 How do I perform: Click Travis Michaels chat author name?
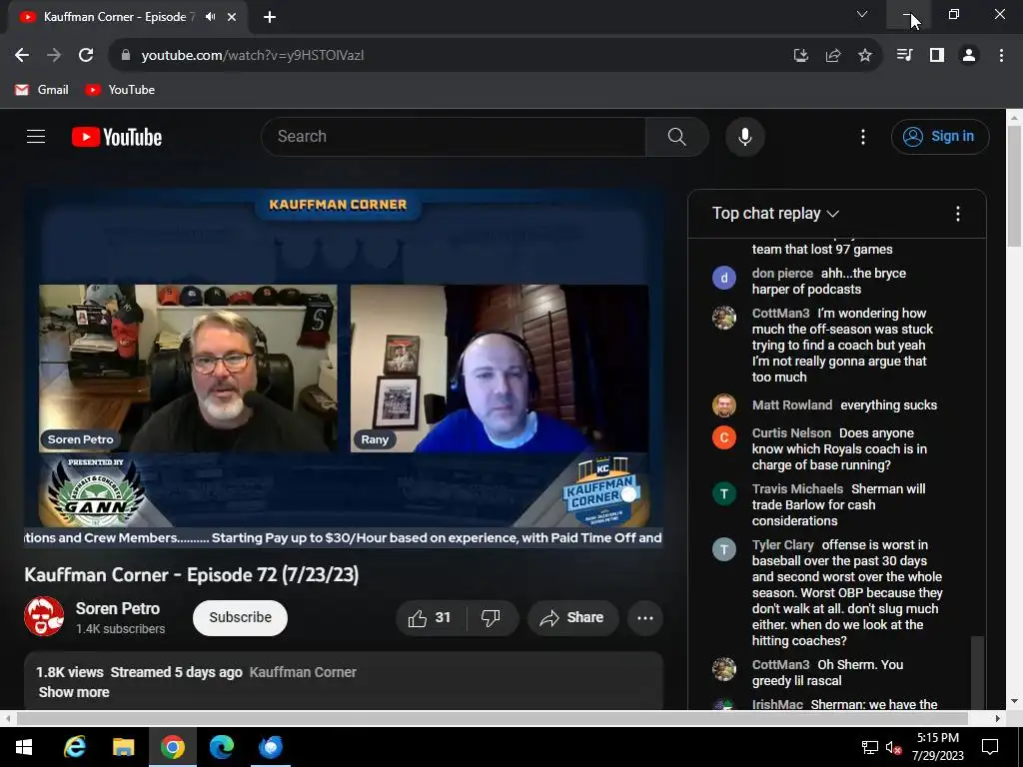[797, 489]
